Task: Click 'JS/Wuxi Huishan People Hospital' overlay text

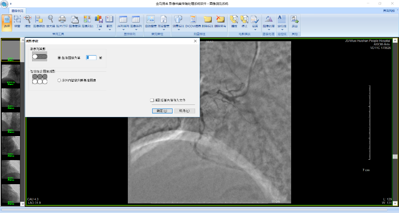Action: click(368, 41)
